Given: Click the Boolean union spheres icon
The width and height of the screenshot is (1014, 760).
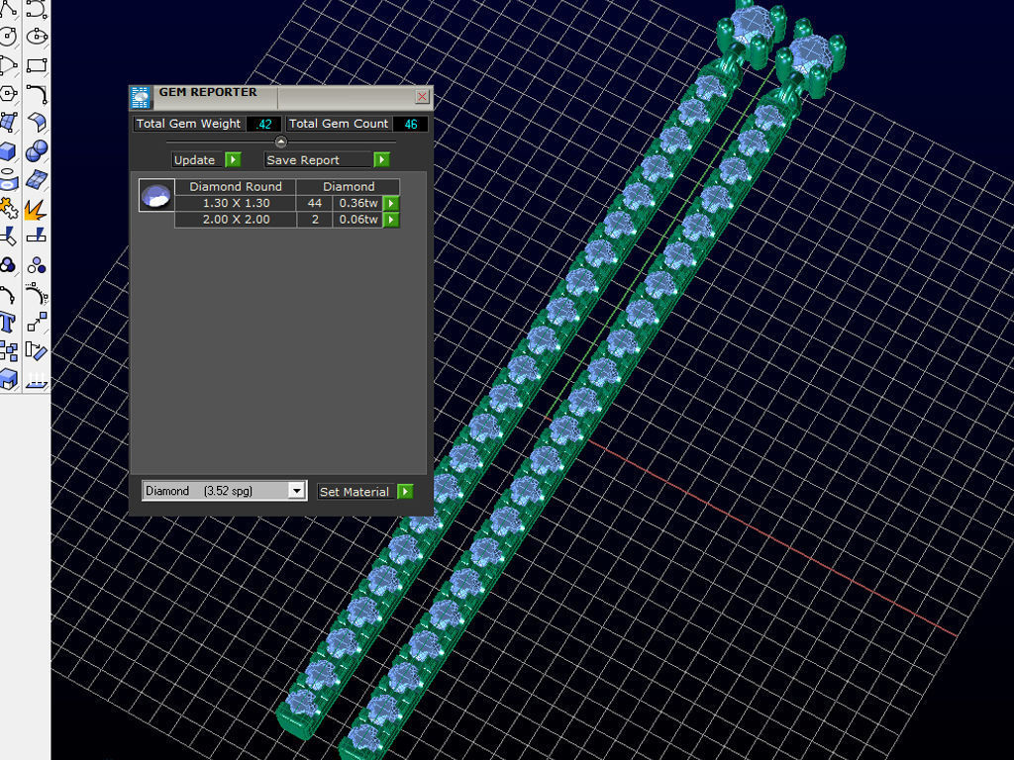Looking at the screenshot, I should (38, 151).
